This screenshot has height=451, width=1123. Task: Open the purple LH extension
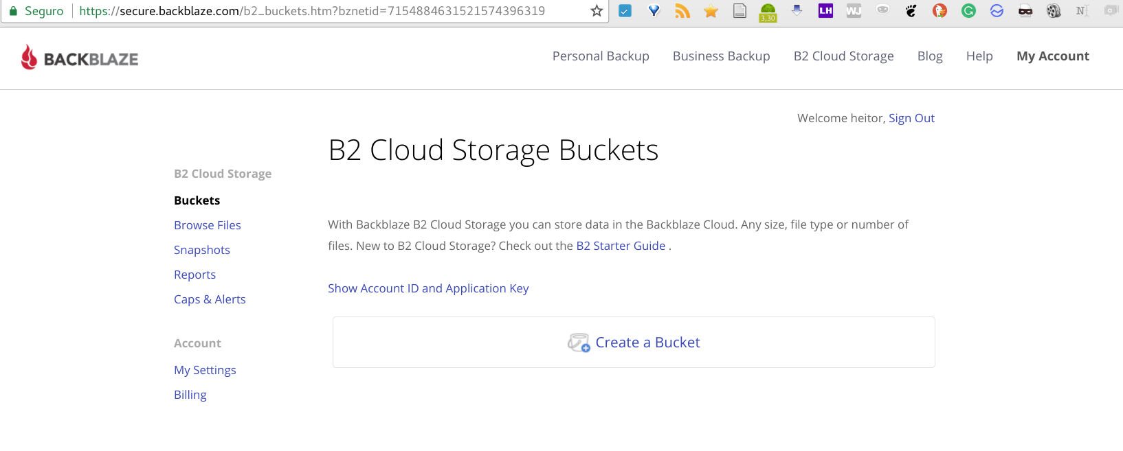point(825,11)
